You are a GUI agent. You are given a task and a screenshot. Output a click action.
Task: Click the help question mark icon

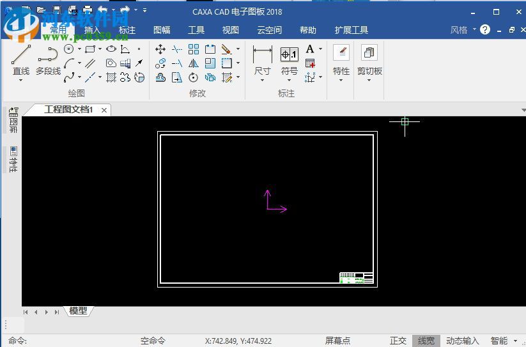[484, 29]
